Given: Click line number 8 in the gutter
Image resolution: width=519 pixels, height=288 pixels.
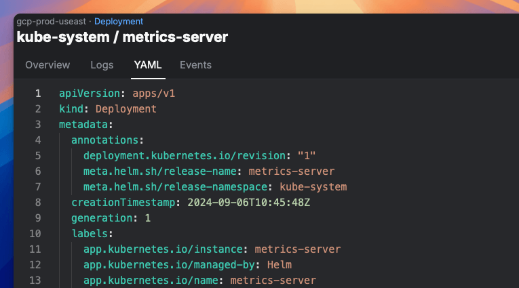Looking at the screenshot, I should (38, 203).
